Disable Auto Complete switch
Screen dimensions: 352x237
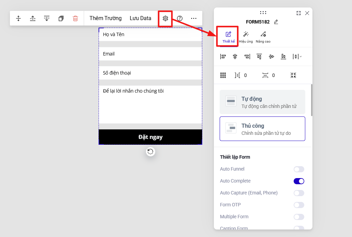(299, 181)
